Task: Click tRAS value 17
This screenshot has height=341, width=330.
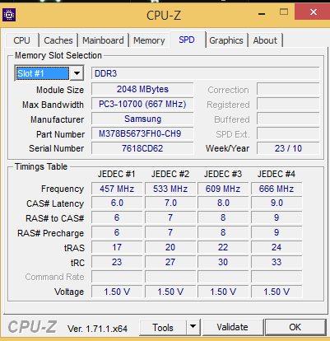Action: coord(117,247)
